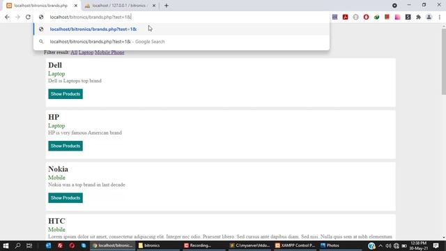Open the bitronics folder taskbar item
446x251 pixels.
pos(158,245)
